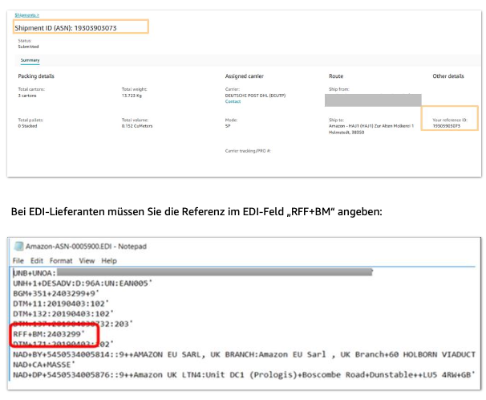This screenshot has width=486, height=400.
Task: Click the Contact link under carrier
Action: [233, 102]
